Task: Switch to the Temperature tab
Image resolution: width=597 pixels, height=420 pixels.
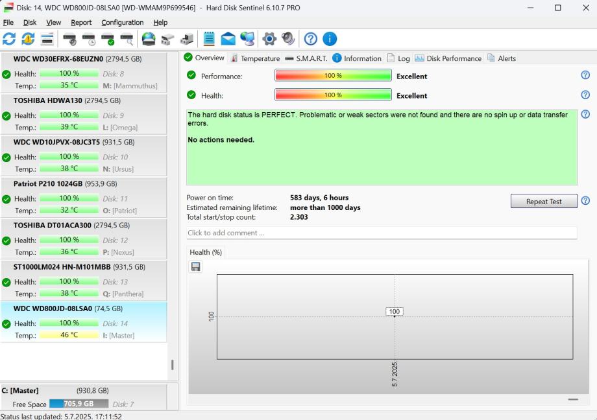Action: 256,58
